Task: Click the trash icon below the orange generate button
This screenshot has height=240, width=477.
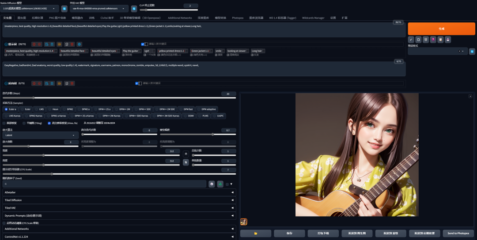Action: coord(426,40)
